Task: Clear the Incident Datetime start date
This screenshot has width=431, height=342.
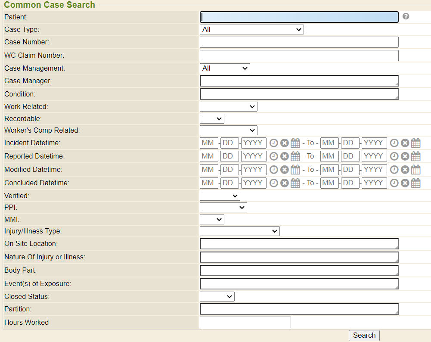Action: click(285, 143)
